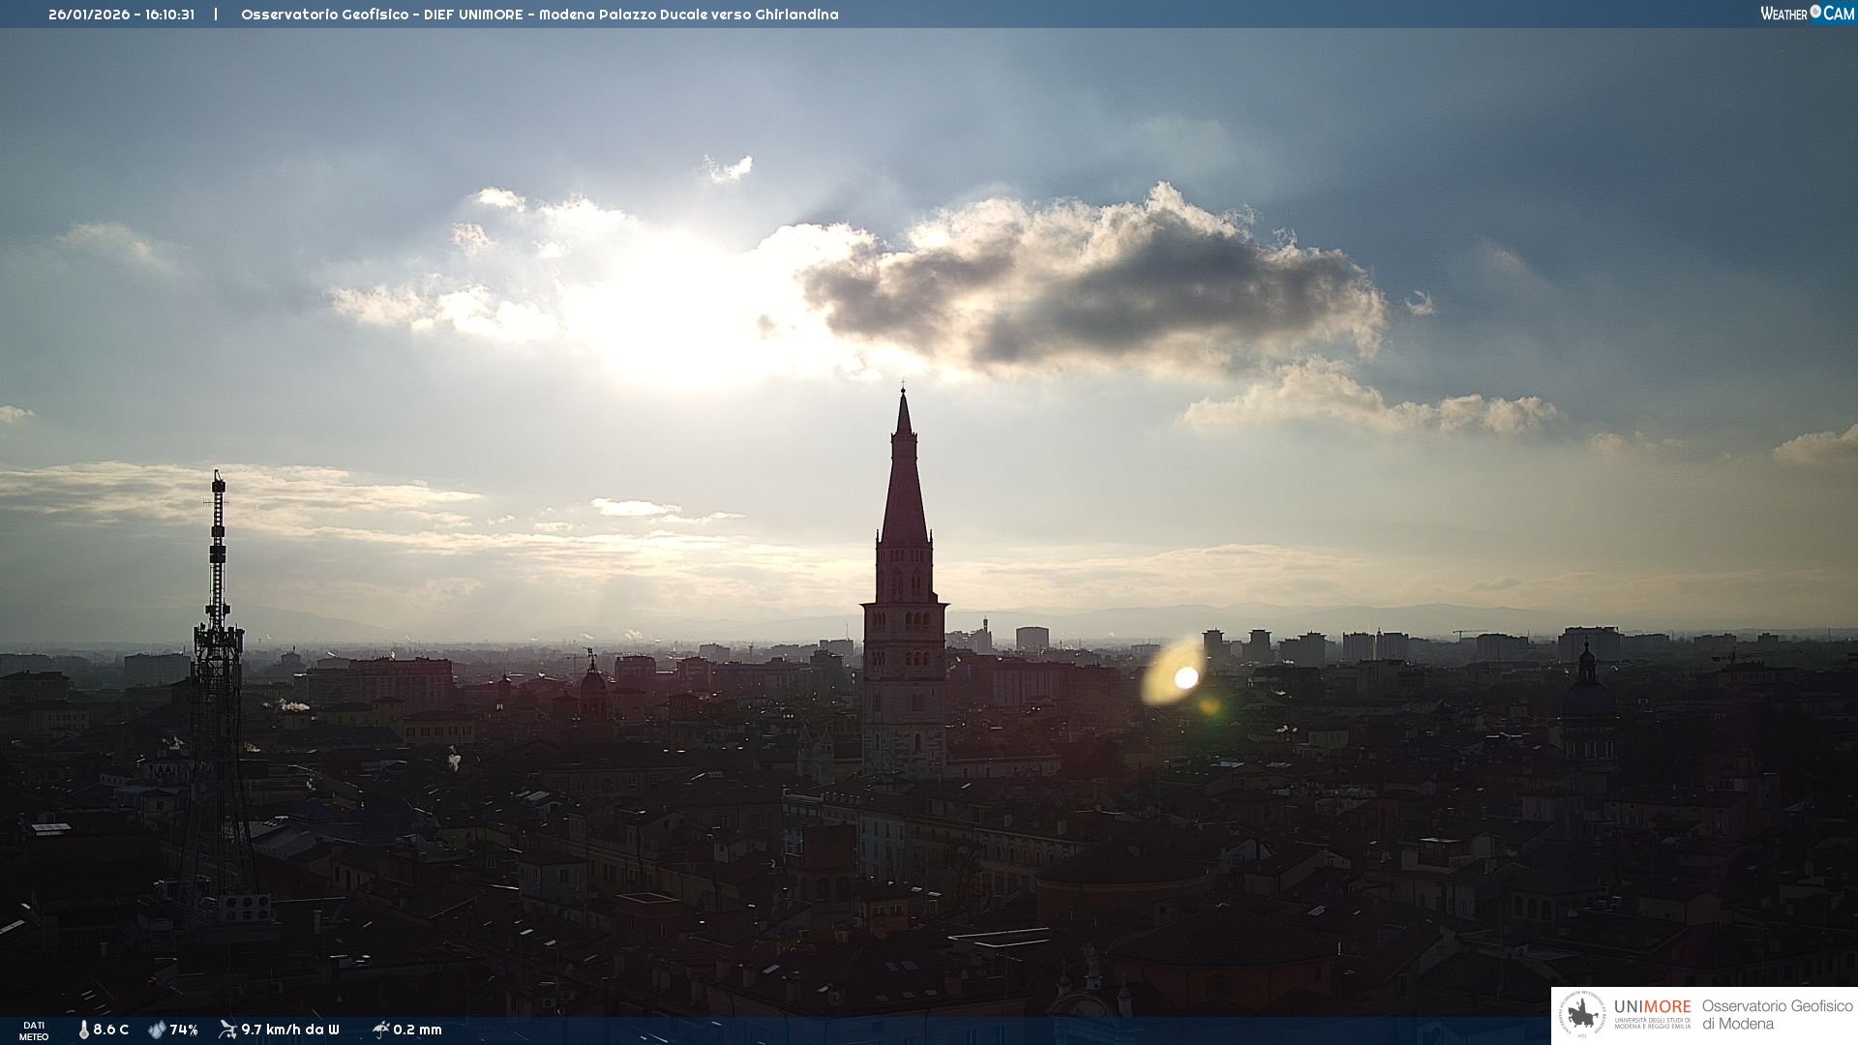Click the 0.2 mm rainfall value

pyautogui.click(x=417, y=1030)
